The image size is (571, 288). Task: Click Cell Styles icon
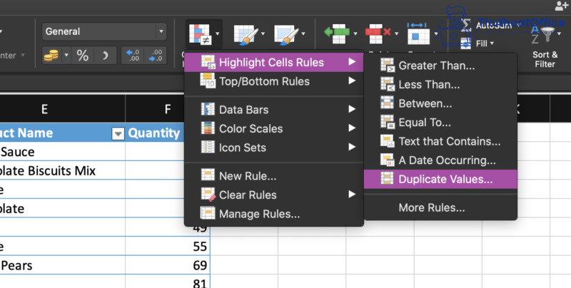pos(287,35)
